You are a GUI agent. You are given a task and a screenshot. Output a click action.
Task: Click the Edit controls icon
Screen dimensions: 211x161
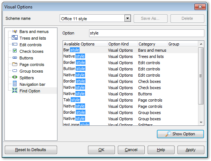(x=15, y=44)
